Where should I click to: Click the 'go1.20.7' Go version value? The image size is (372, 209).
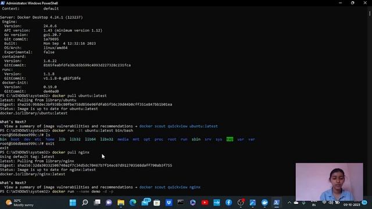click(x=52, y=35)
